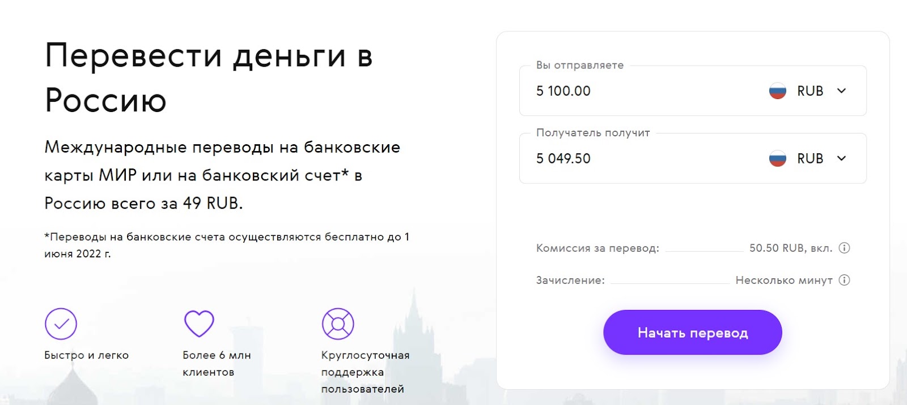907x405 pixels.
Task: Expand the recipient currency chevron
Action: click(841, 158)
